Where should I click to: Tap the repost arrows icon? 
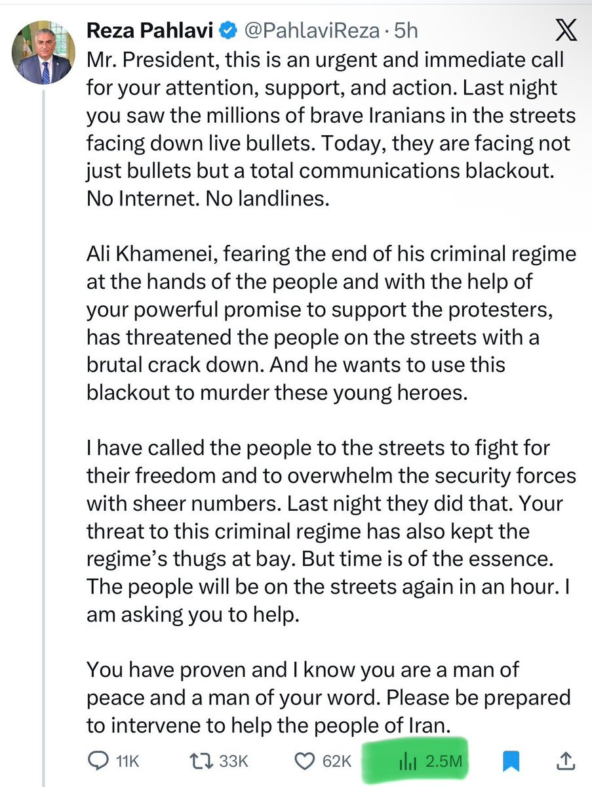pyautogui.click(x=201, y=761)
